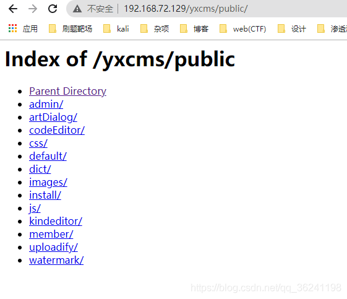Open the kindeditor/ directory link
The image size is (347, 299).
pyautogui.click(x=56, y=221)
